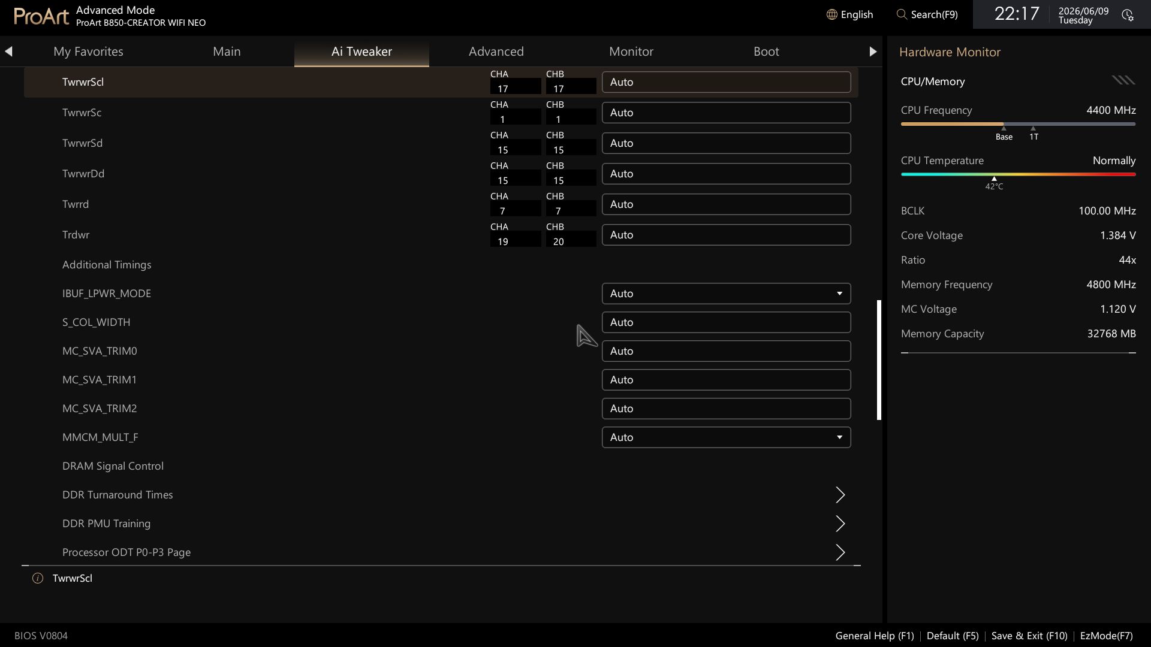The image size is (1151, 647).
Task: Click the Trdwr Auto input field
Action: click(726, 235)
